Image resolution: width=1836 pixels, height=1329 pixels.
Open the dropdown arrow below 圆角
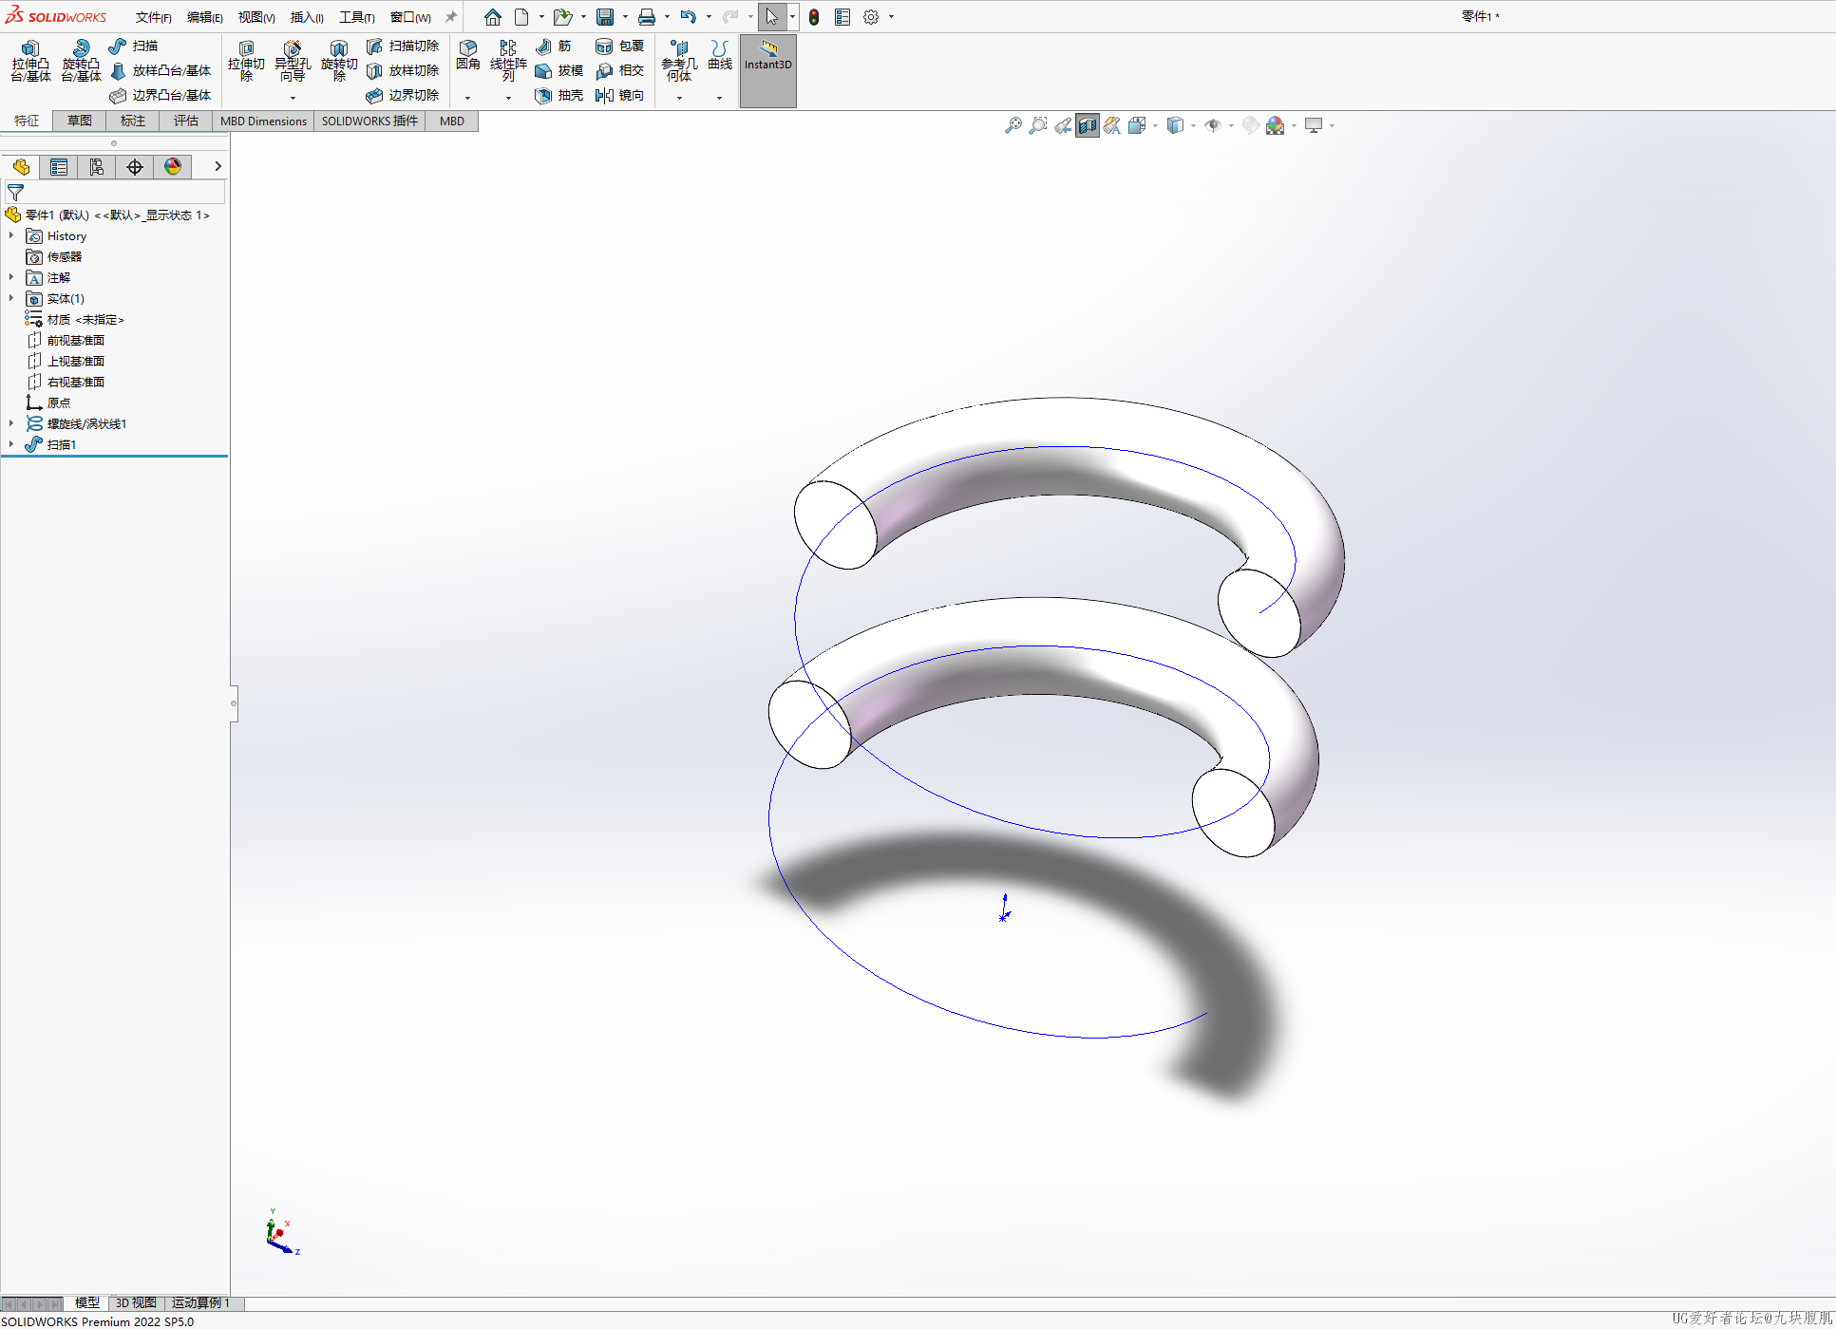pyautogui.click(x=467, y=98)
